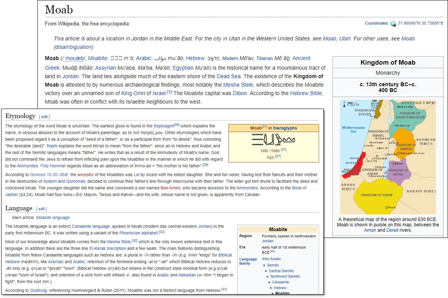Click the red ancestor link
The image size is (448, 298).
click(85, 174)
